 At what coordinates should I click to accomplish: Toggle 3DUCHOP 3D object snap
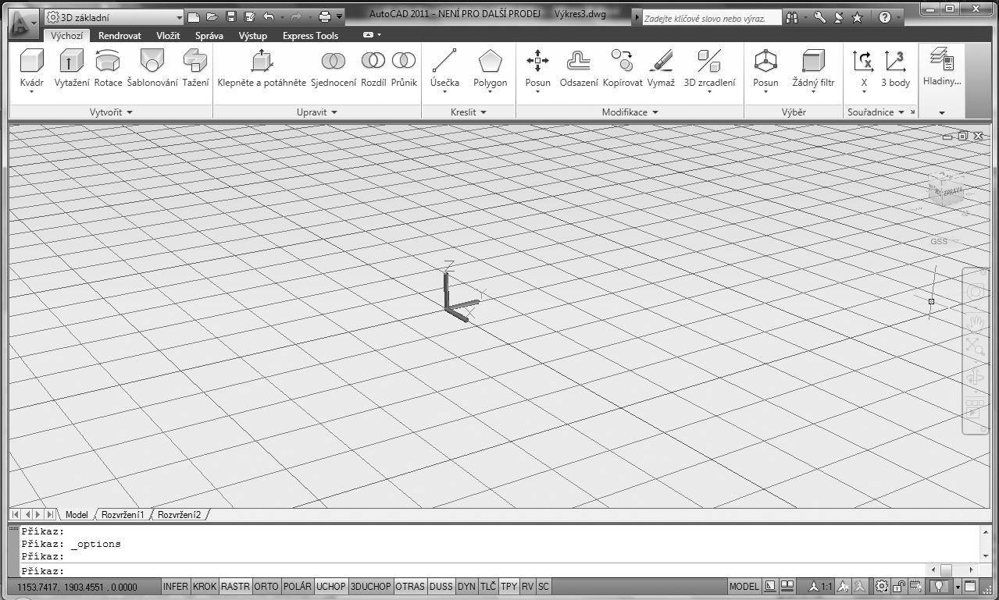[371, 587]
